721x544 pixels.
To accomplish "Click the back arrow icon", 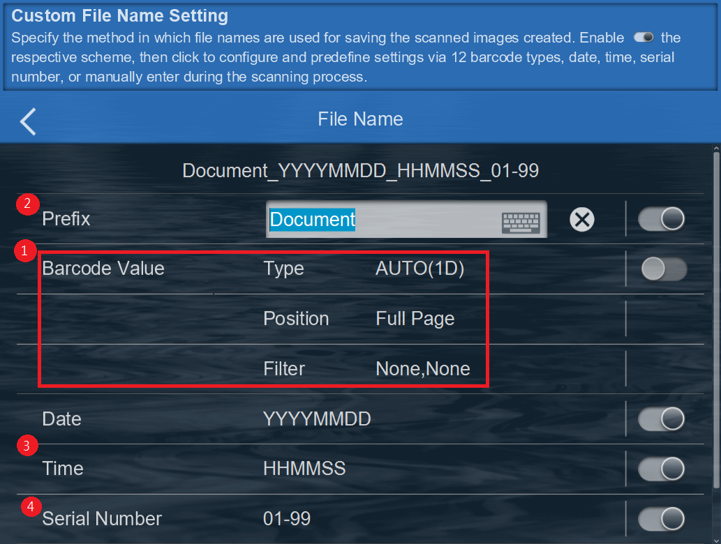I will (x=28, y=121).
